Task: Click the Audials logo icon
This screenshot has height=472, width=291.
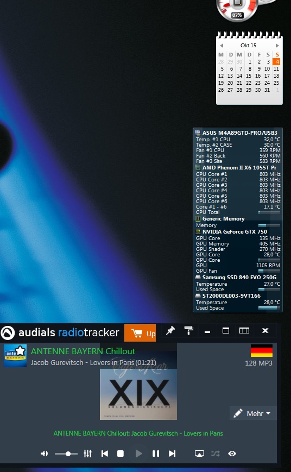Action: coord(8,333)
